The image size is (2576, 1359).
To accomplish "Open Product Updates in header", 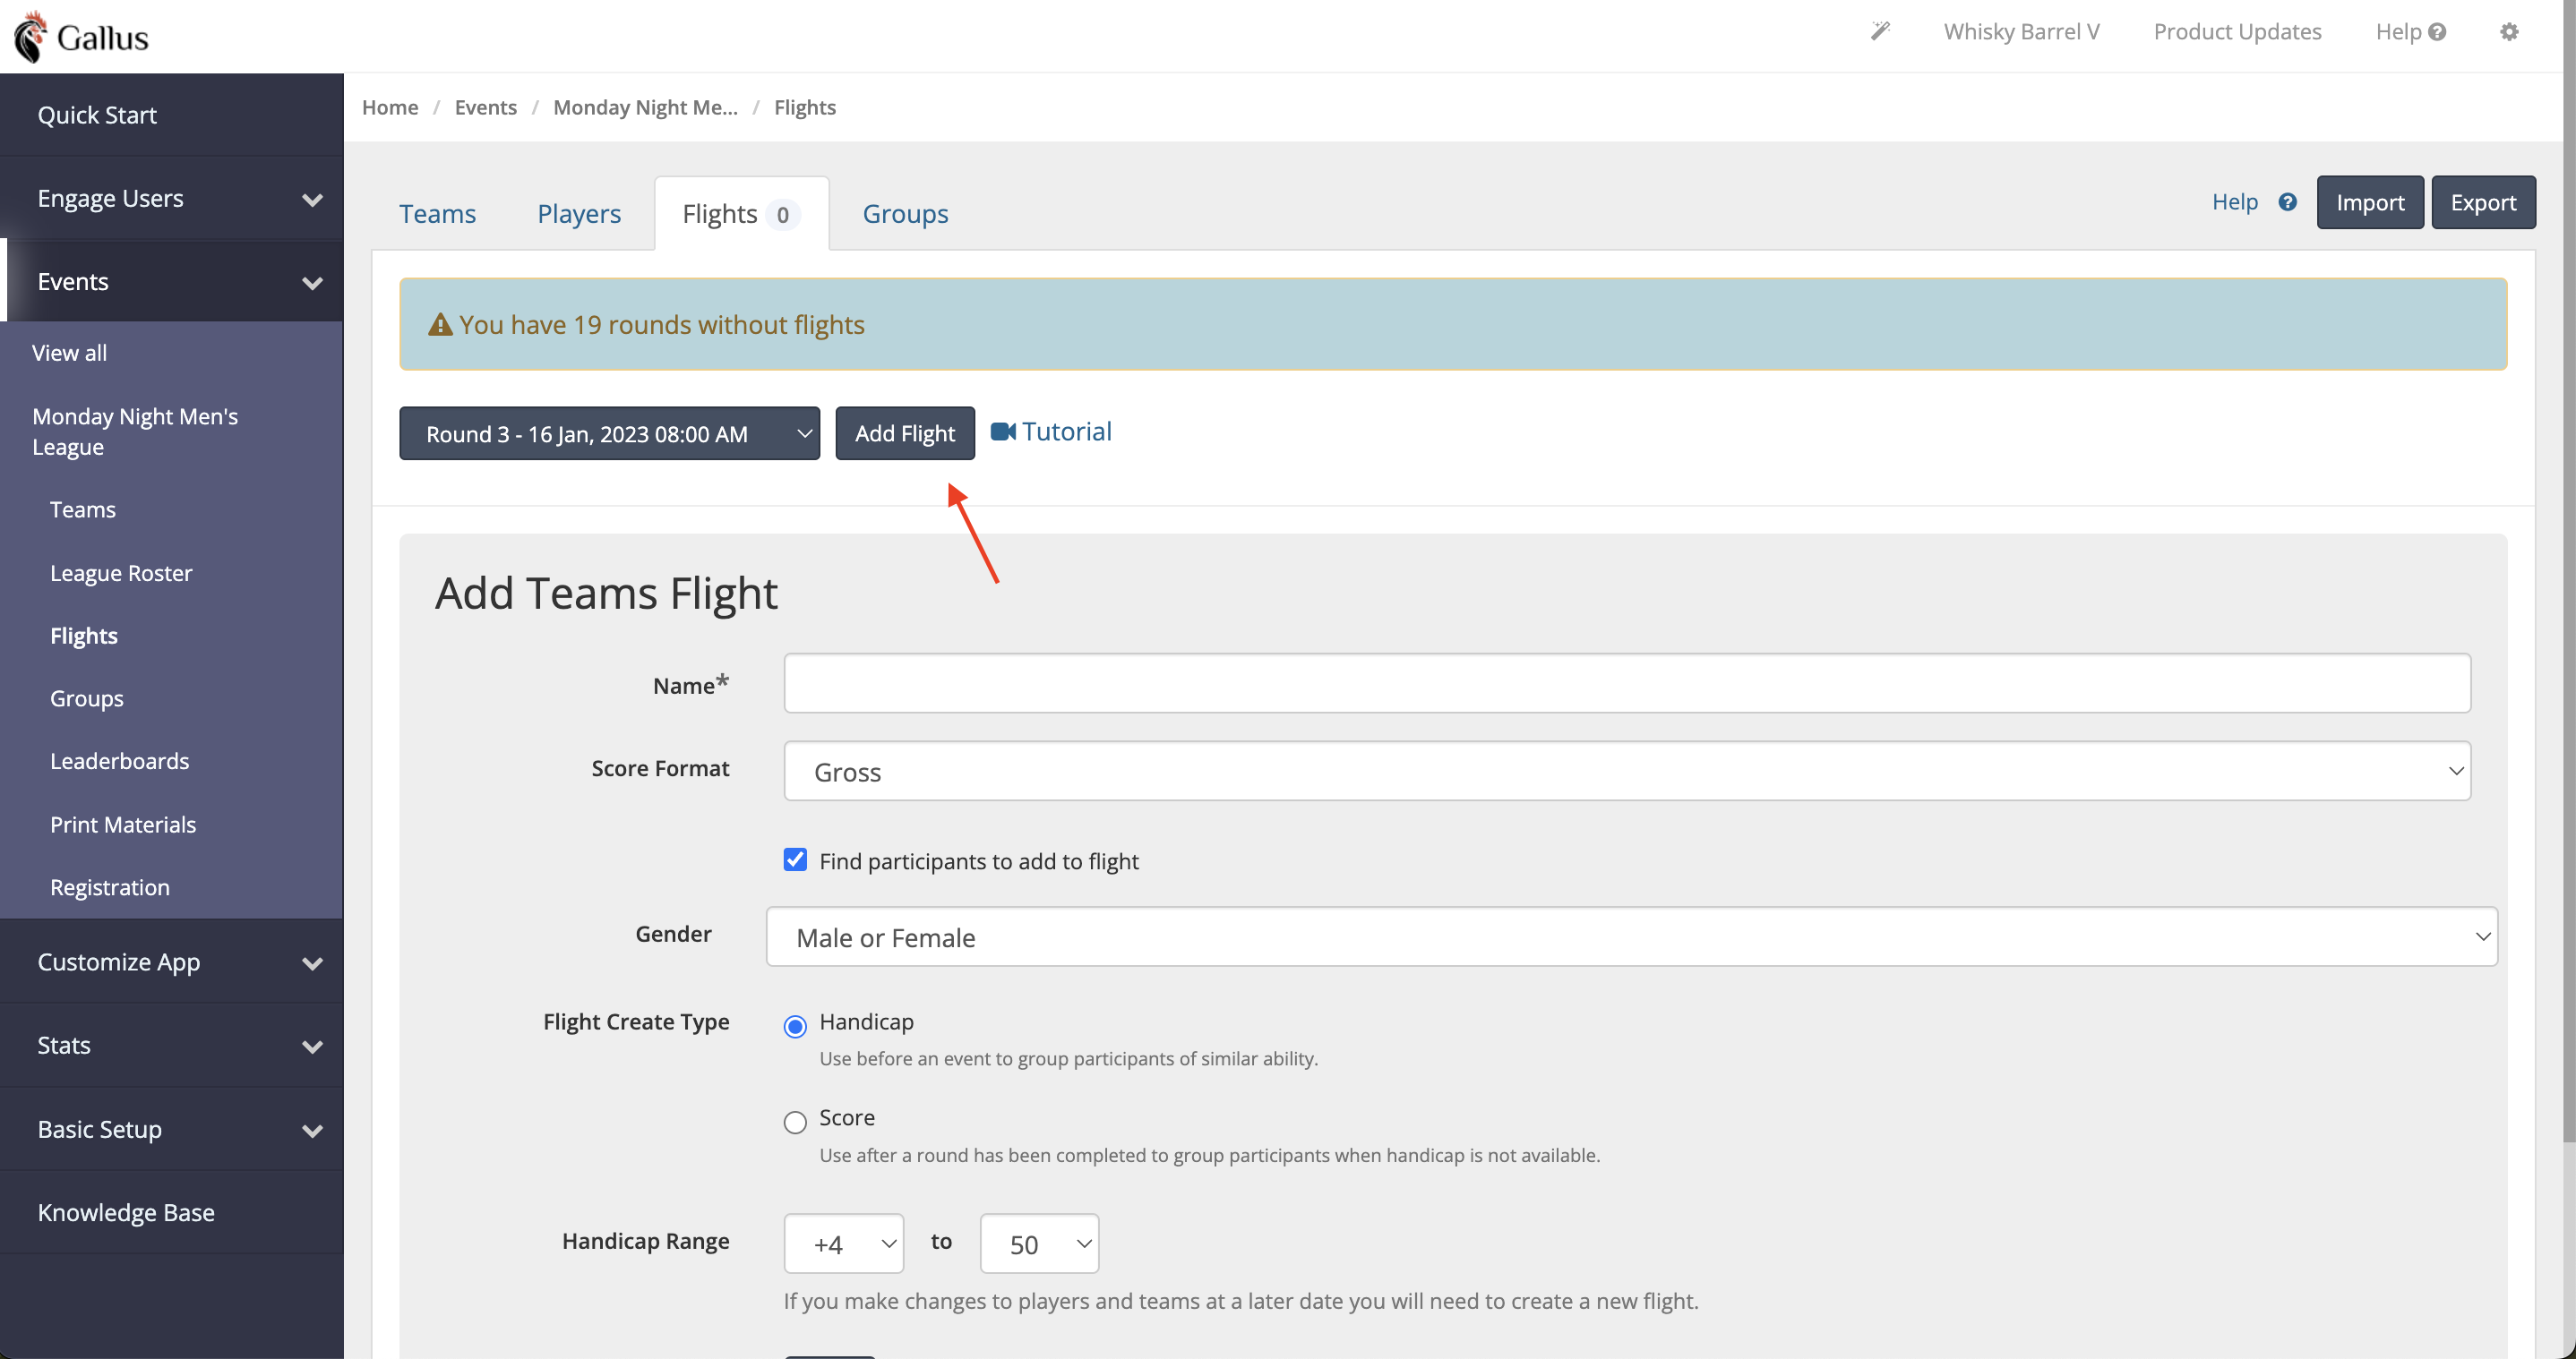I will tap(2237, 32).
